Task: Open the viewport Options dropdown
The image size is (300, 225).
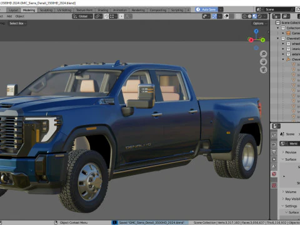Action: pos(259,23)
